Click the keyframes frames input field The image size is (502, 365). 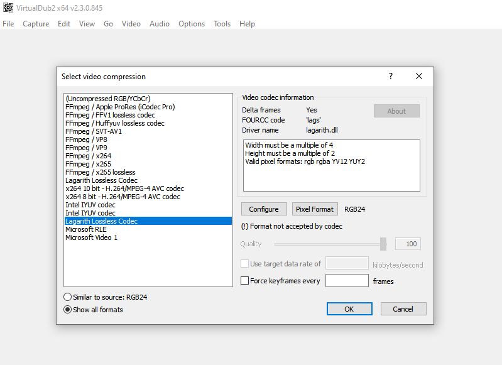347,280
